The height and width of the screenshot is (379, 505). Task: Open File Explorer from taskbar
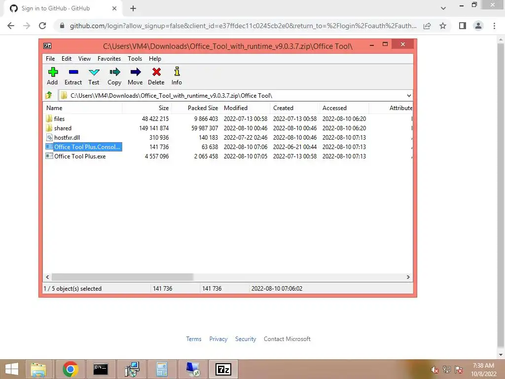pos(38,369)
